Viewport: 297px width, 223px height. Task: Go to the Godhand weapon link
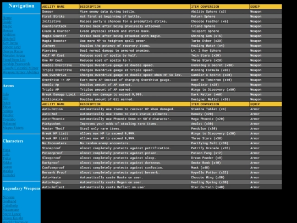9,202
